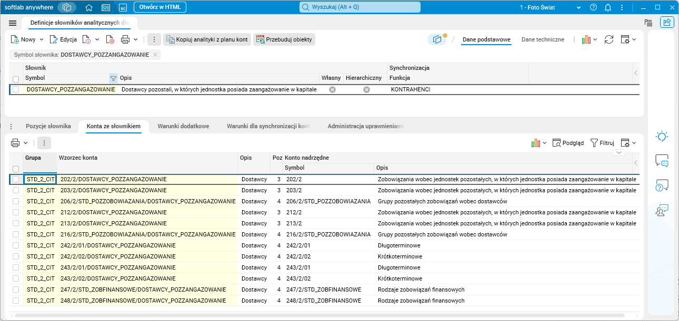Click the refresh icon in the top toolbar
This screenshot has width=679, height=321.
pyautogui.click(x=609, y=39)
